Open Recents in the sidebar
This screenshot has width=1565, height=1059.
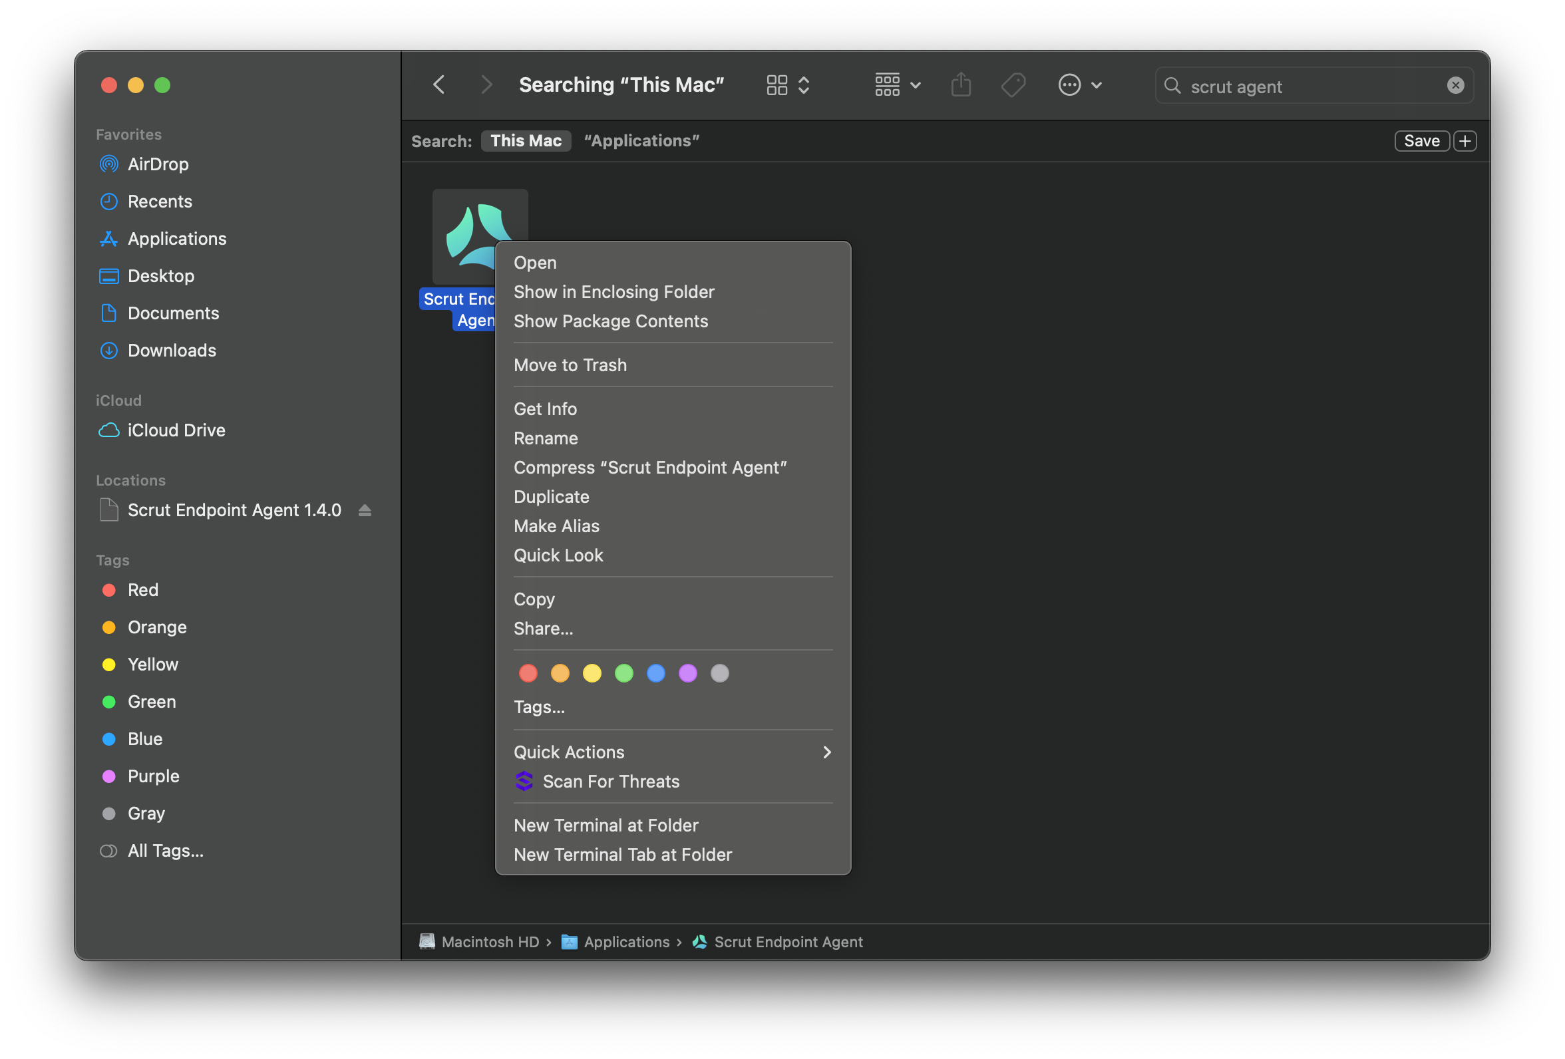(146, 202)
